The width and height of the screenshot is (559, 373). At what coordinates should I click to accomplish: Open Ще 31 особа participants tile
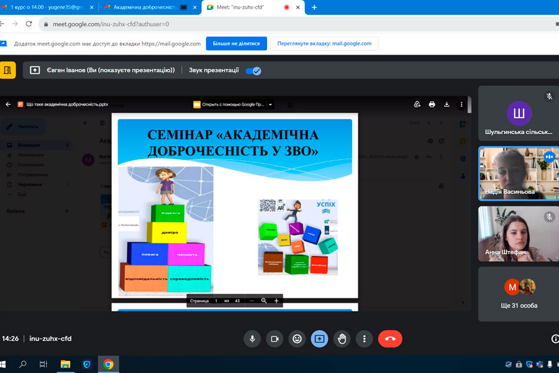pyautogui.click(x=519, y=294)
